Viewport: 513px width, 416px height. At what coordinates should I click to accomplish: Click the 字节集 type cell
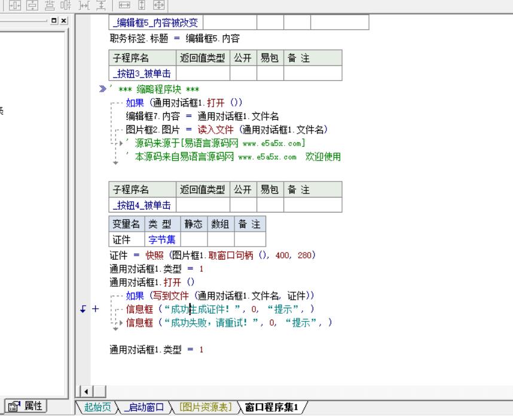click(x=163, y=239)
